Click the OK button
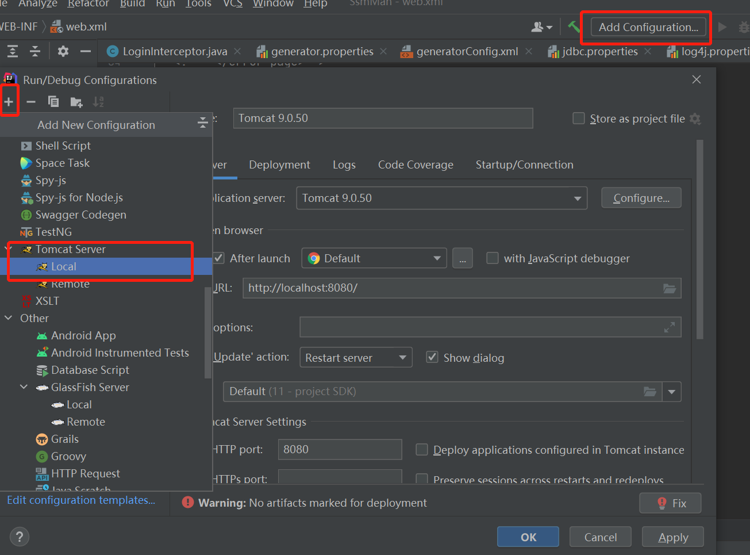750x555 pixels. [528, 537]
